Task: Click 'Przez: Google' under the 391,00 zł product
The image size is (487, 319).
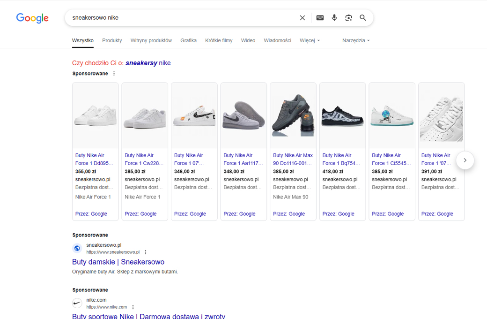Action: [437, 214]
